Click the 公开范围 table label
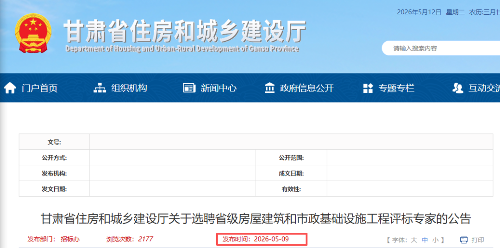 pos(291,157)
